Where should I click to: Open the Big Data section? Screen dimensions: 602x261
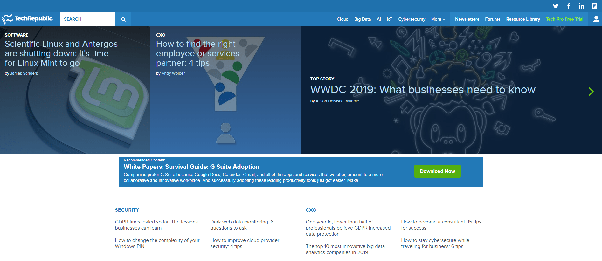[363, 19]
